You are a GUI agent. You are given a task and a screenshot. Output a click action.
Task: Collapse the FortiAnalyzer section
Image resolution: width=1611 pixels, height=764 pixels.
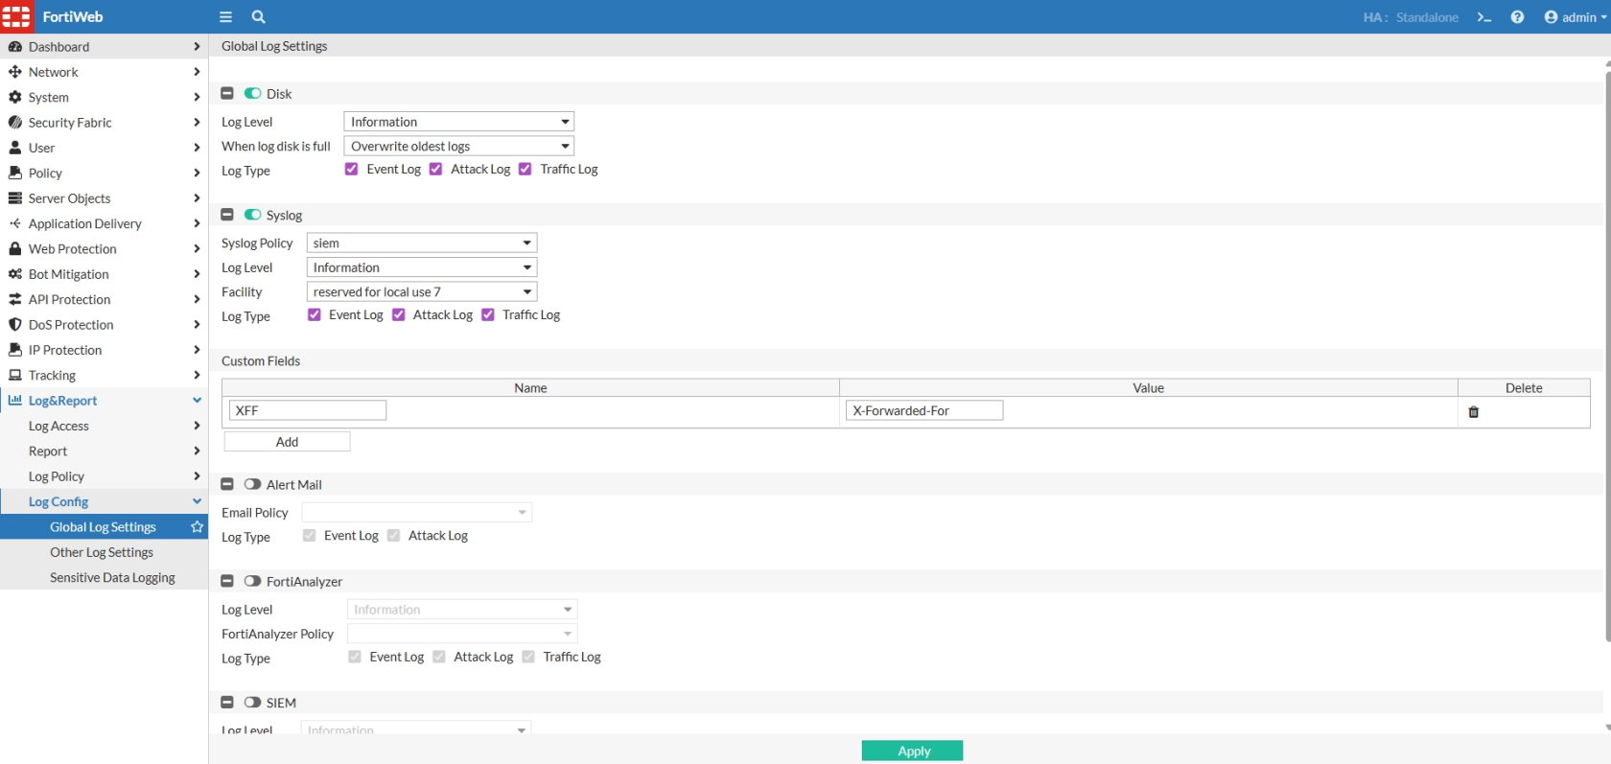coord(227,581)
